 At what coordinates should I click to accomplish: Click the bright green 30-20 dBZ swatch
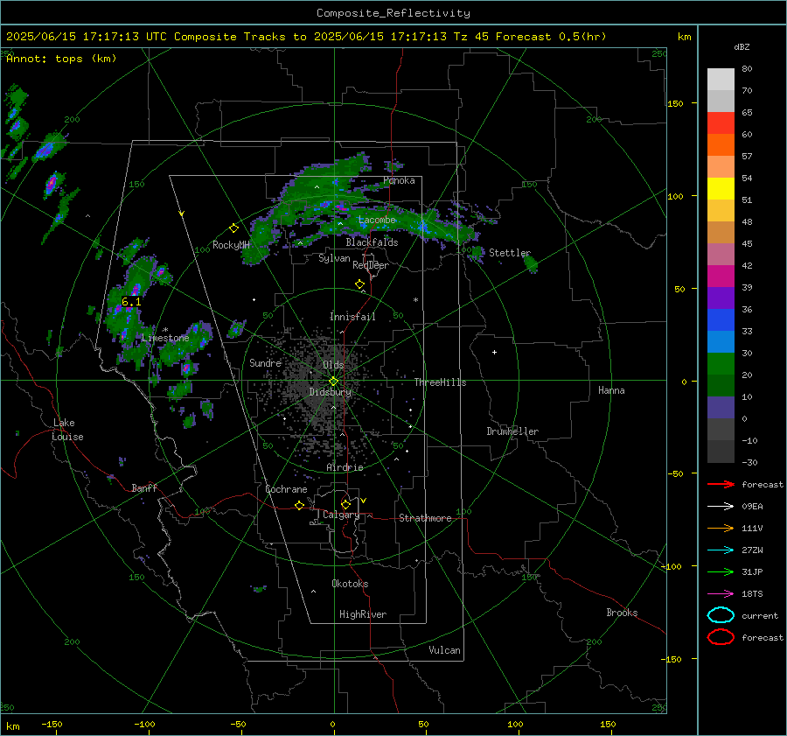[x=721, y=364]
